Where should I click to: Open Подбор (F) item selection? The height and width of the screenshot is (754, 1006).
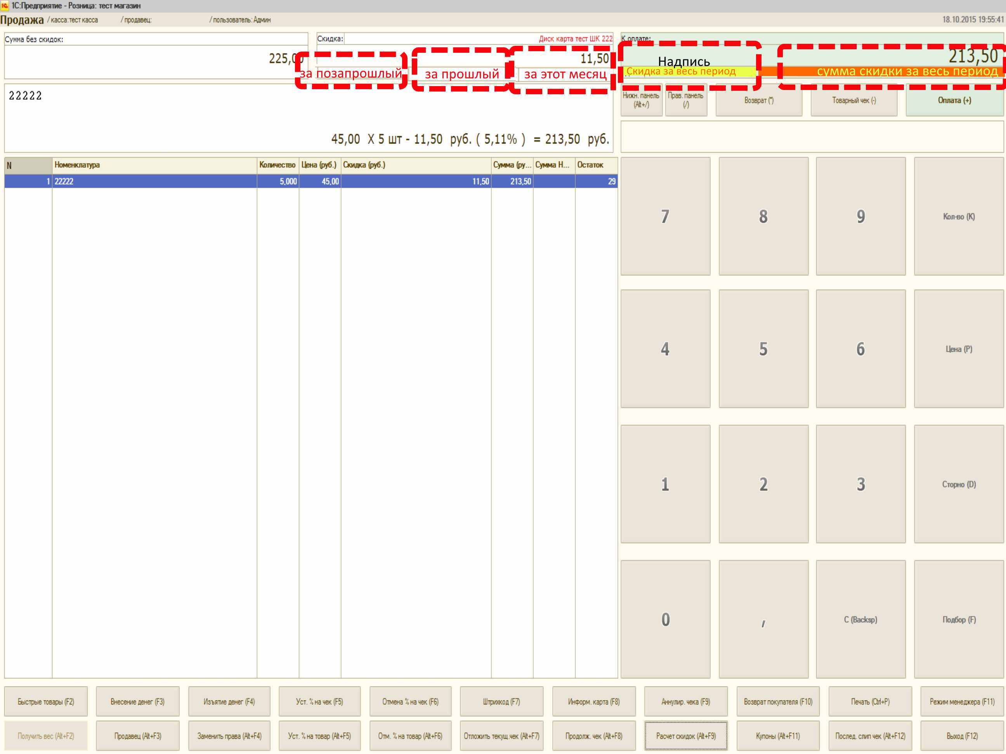click(959, 619)
